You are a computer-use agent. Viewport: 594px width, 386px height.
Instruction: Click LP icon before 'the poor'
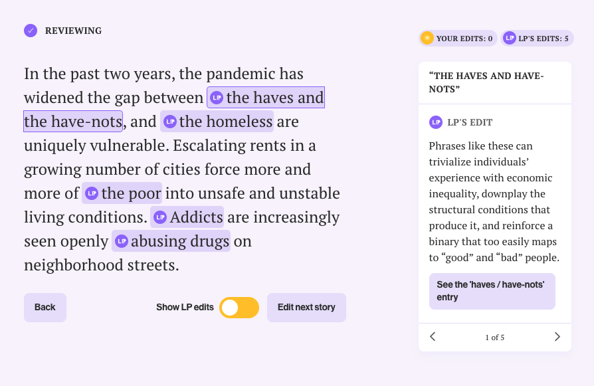click(x=92, y=193)
